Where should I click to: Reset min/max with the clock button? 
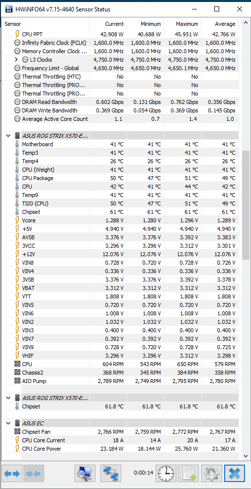pyautogui.click(x=166, y=473)
